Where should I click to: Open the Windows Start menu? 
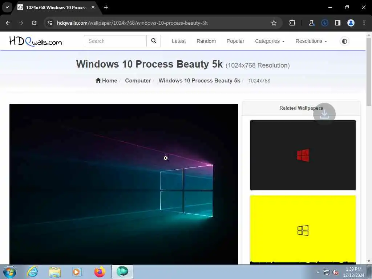click(10, 272)
